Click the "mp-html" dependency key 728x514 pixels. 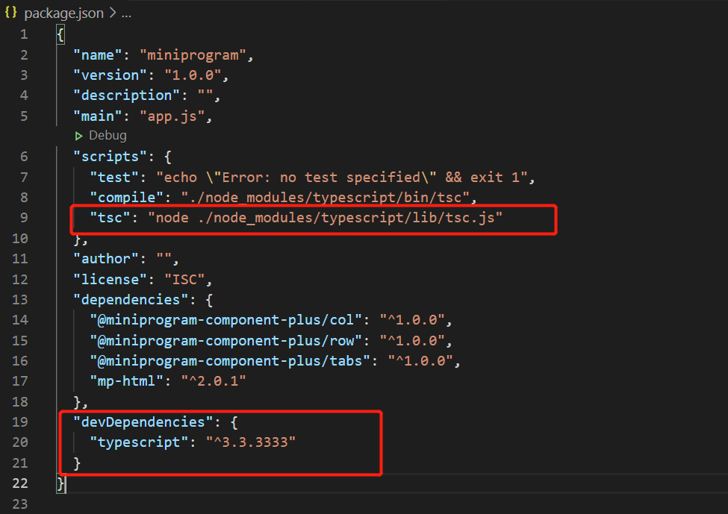[x=127, y=381]
